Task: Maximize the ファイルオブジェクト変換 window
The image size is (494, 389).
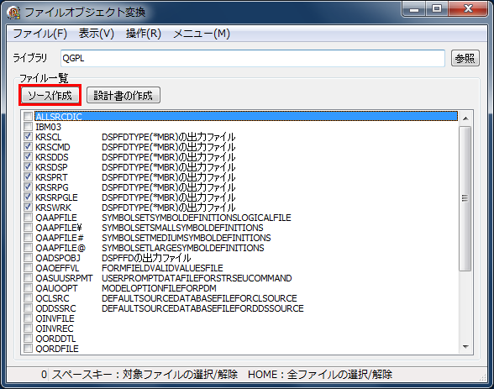Action: coord(437,8)
